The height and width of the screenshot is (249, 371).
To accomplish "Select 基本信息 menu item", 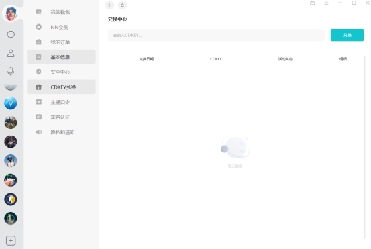I will (x=61, y=57).
